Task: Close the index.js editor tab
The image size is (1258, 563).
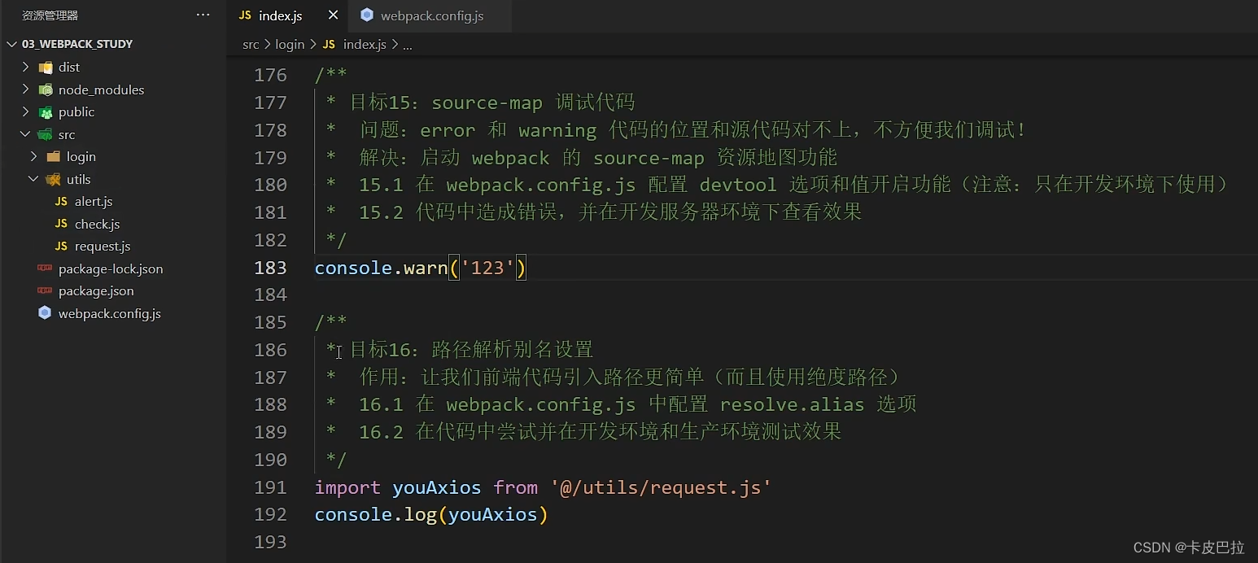Action: click(333, 15)
